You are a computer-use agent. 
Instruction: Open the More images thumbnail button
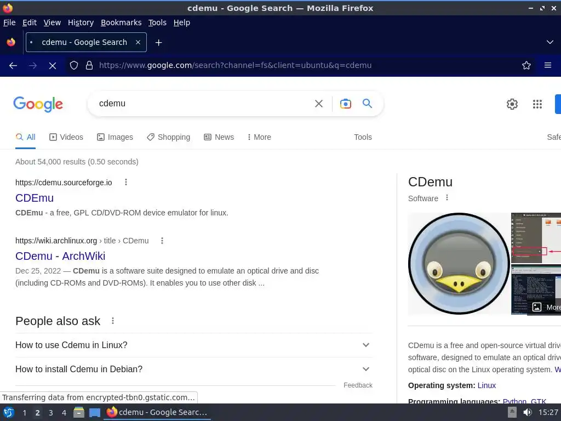click(545, 307)
